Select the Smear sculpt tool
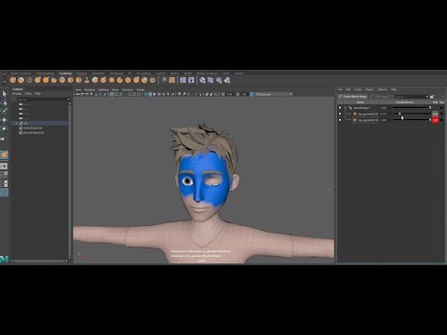Image resolution: width=447 pixels, height=335 pixels. [128, 80]
